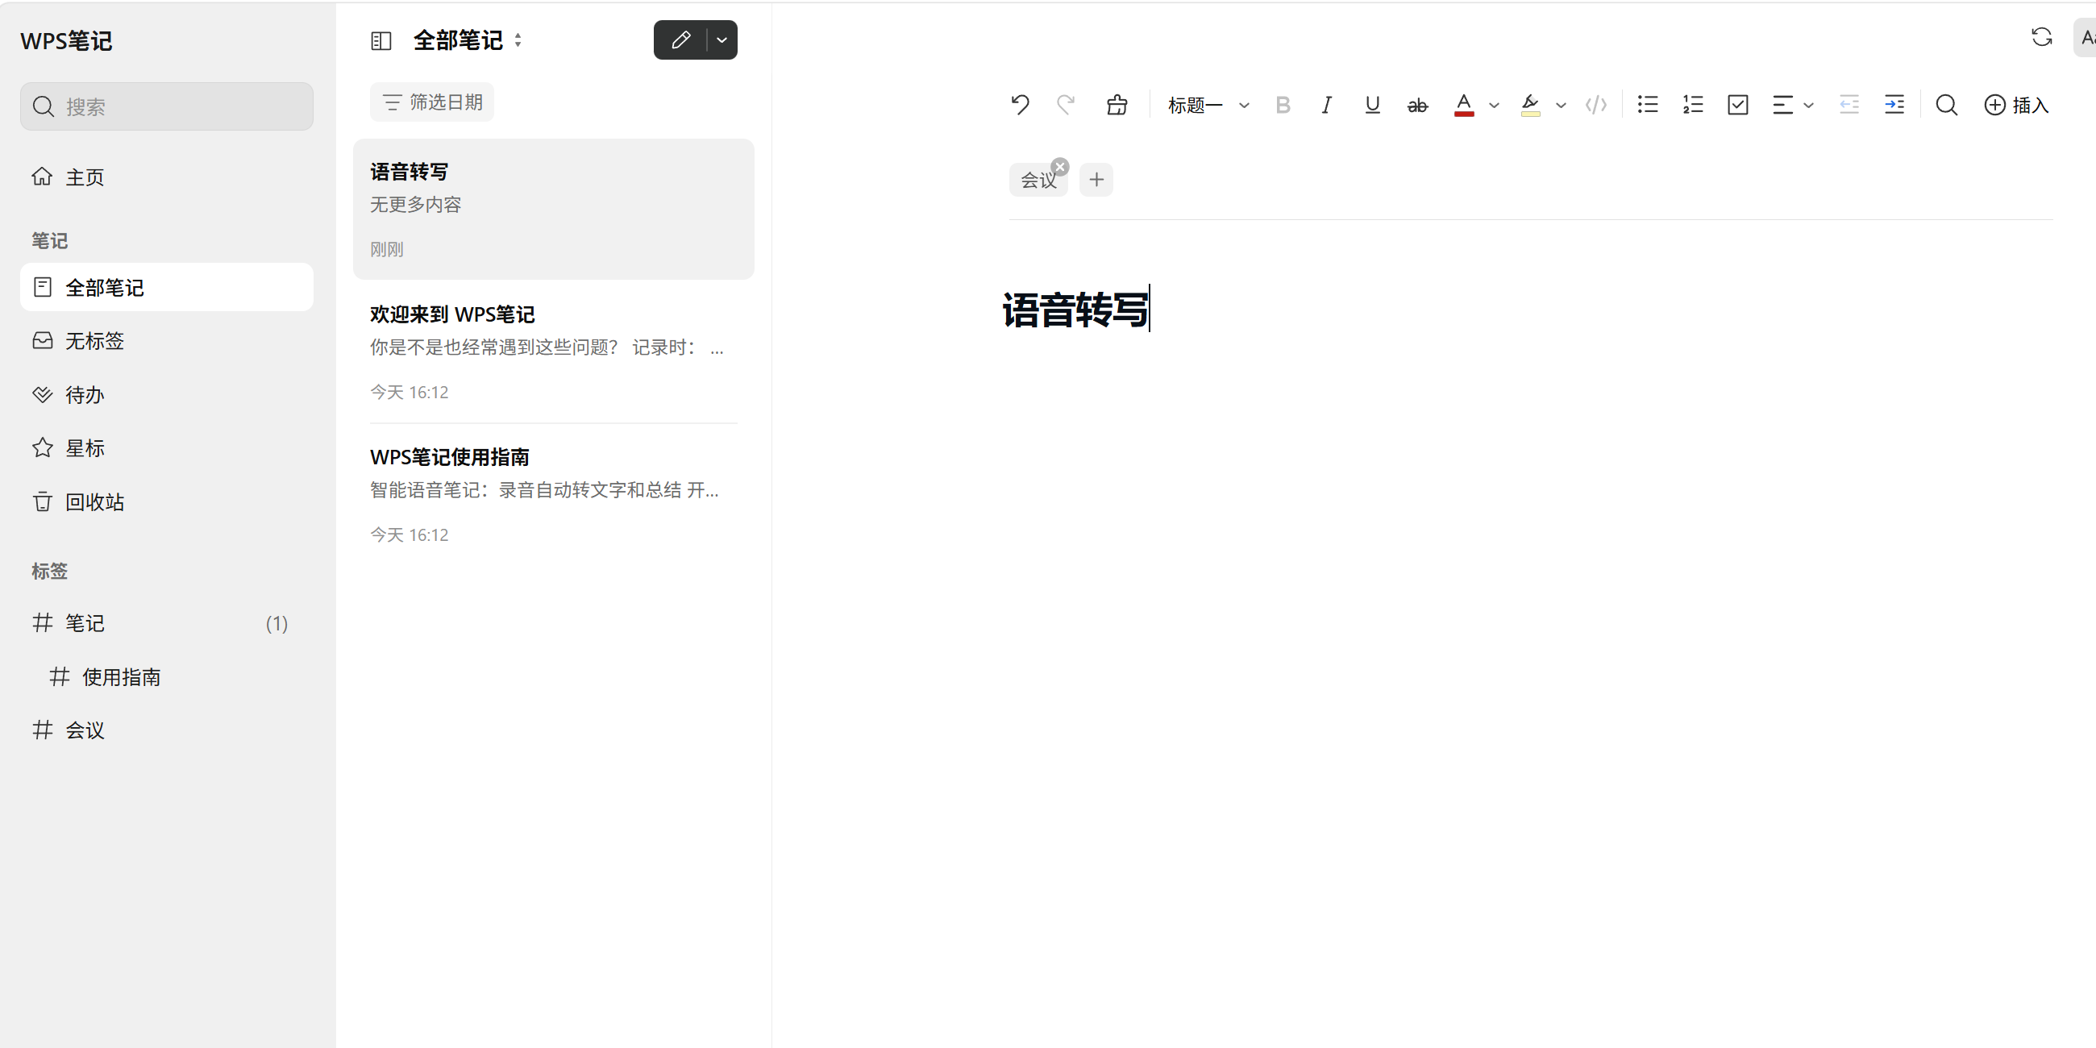Click the 刚刚 timestamp on 语音转写 note

(x=386, y=249)
